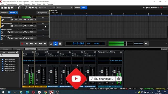Toggle the metronome
The height and width of the screenshot is (94, 168).
click(x=55, y=44)
